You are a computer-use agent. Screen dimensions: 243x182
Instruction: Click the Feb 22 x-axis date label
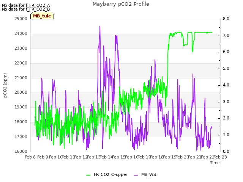tap(207, 157)
